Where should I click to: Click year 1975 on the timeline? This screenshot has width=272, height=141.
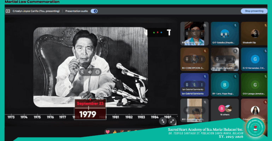click(x=37, y=117)
